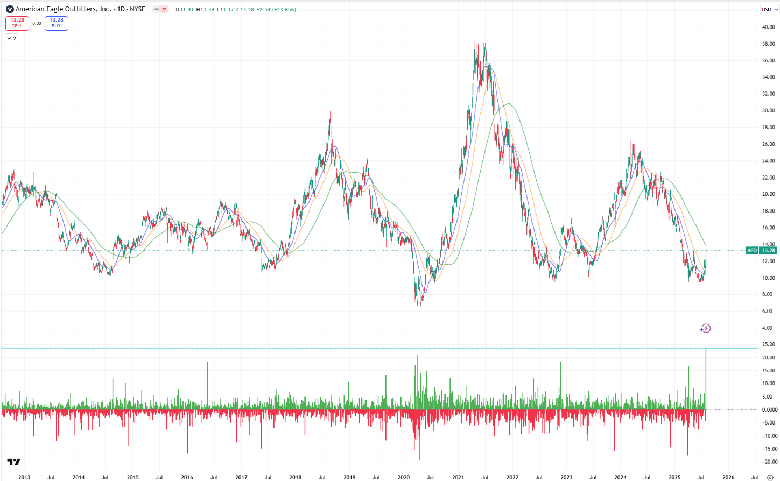Click the 2026 label on the time axis
Screen dimensions: 780x481
(728, 477)
